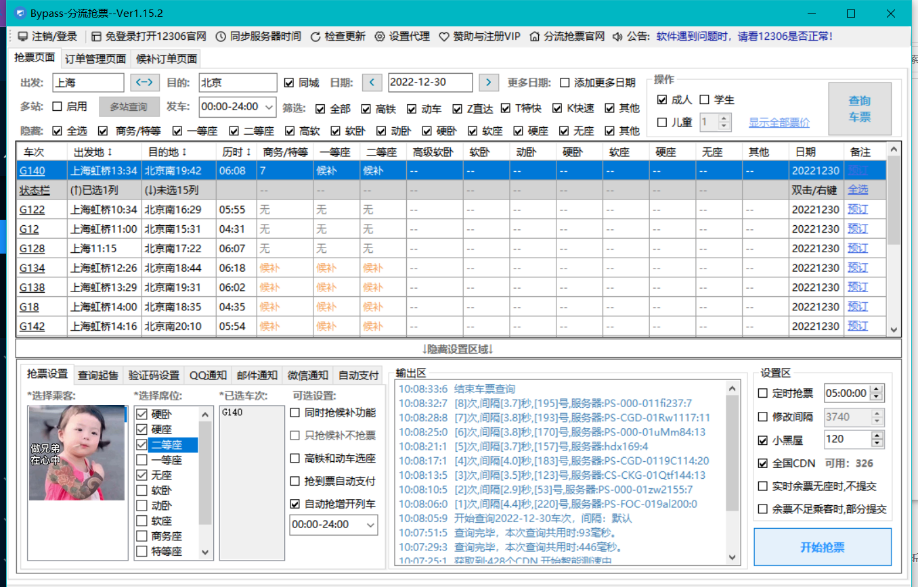Click the date field showing 2022-12-30
918x587 pixels.
tap(431, 83)
